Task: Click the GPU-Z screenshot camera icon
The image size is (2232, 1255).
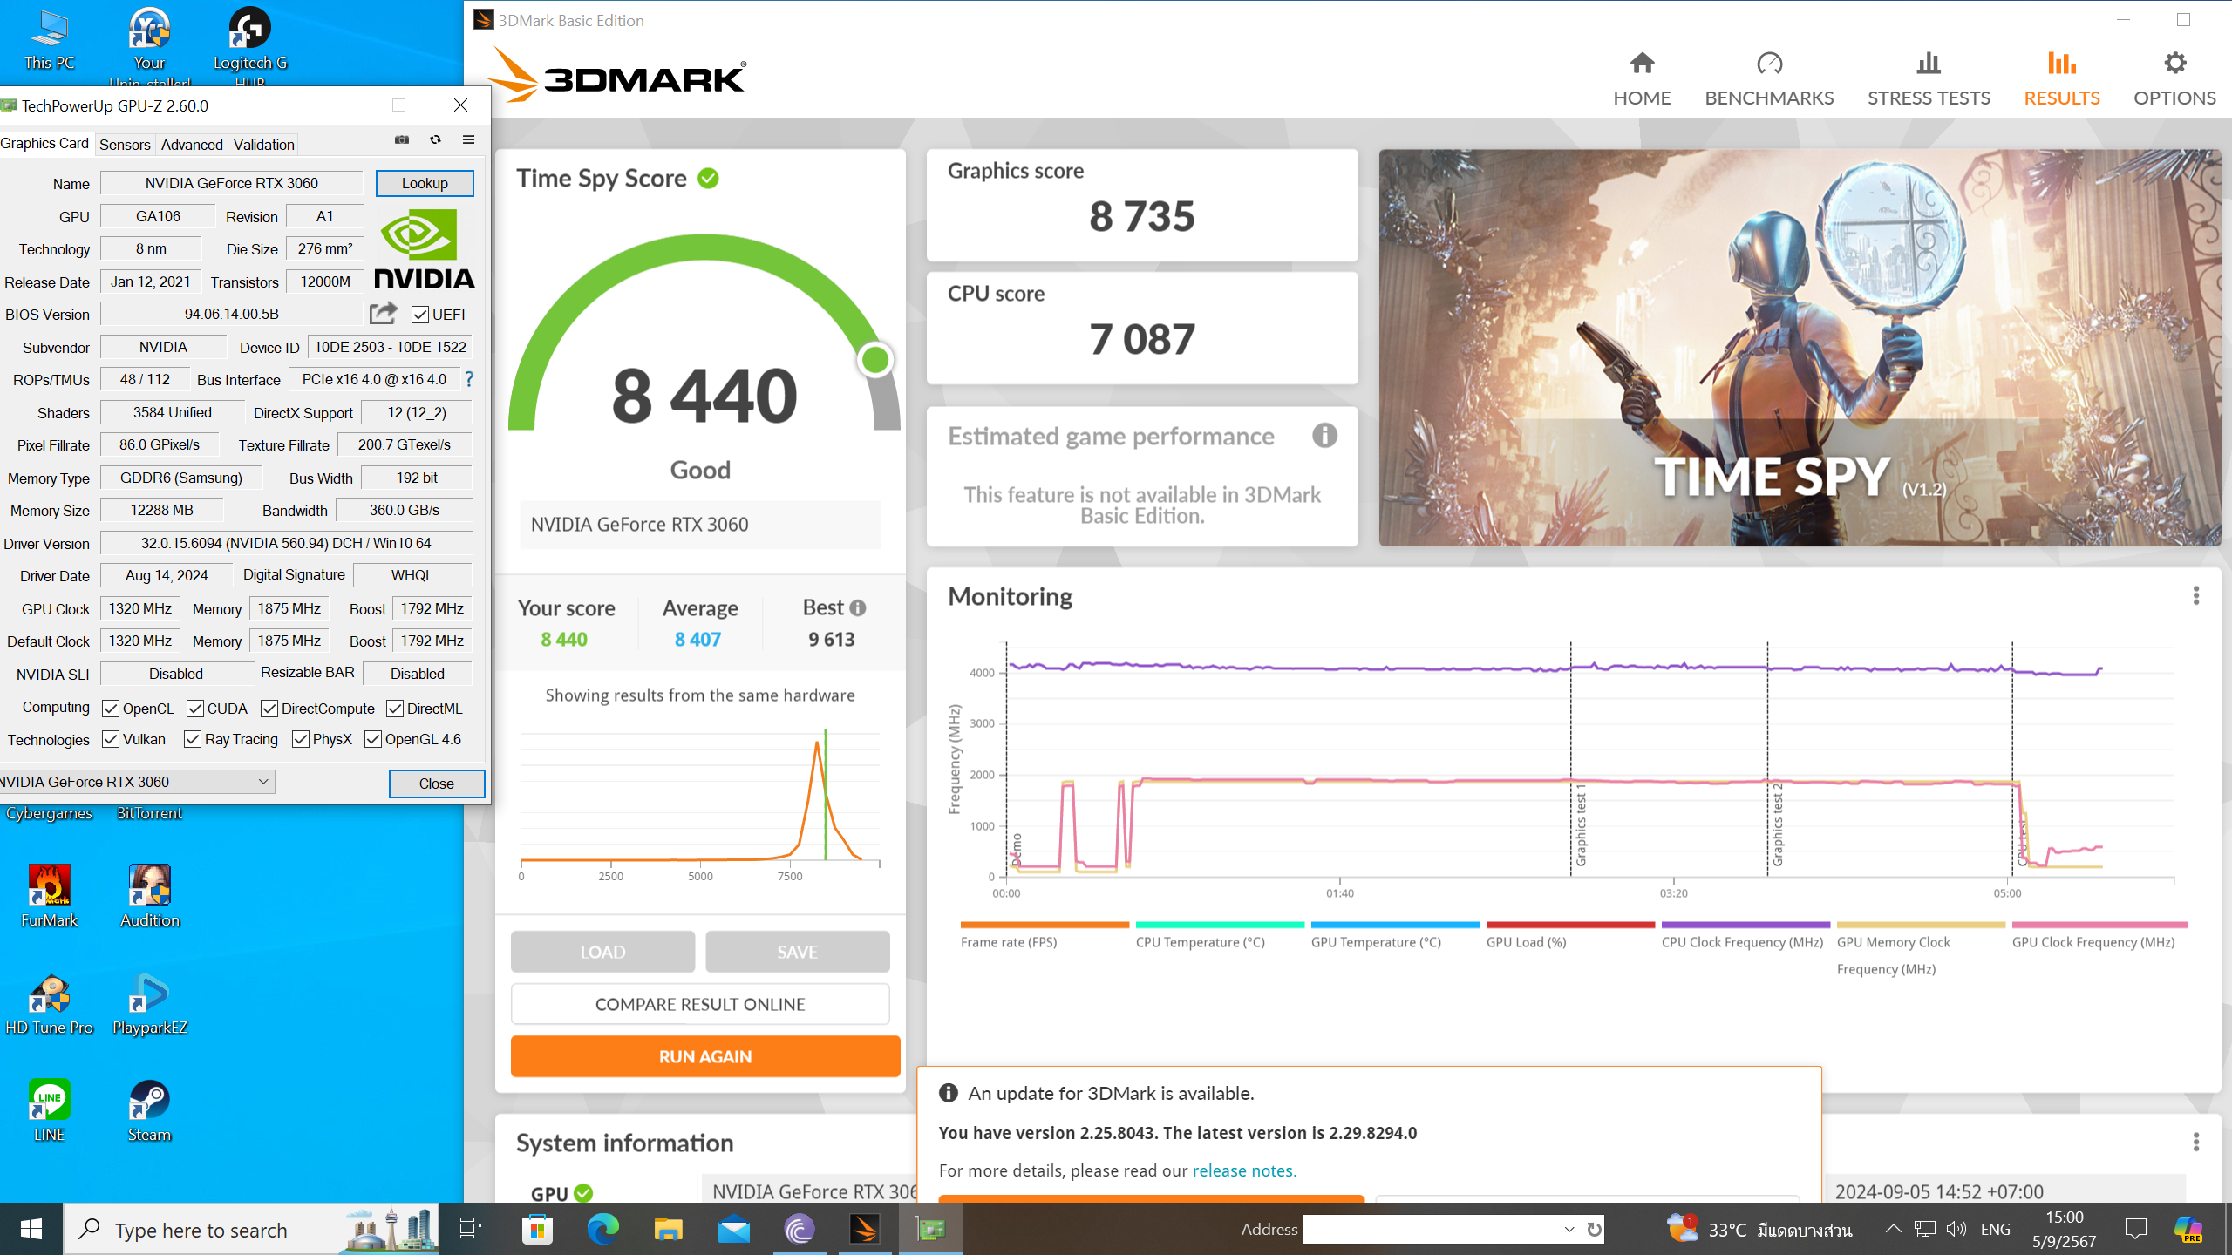Action: 402,139
